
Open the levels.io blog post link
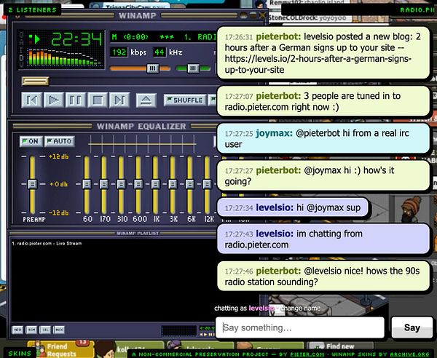point(318,64)
